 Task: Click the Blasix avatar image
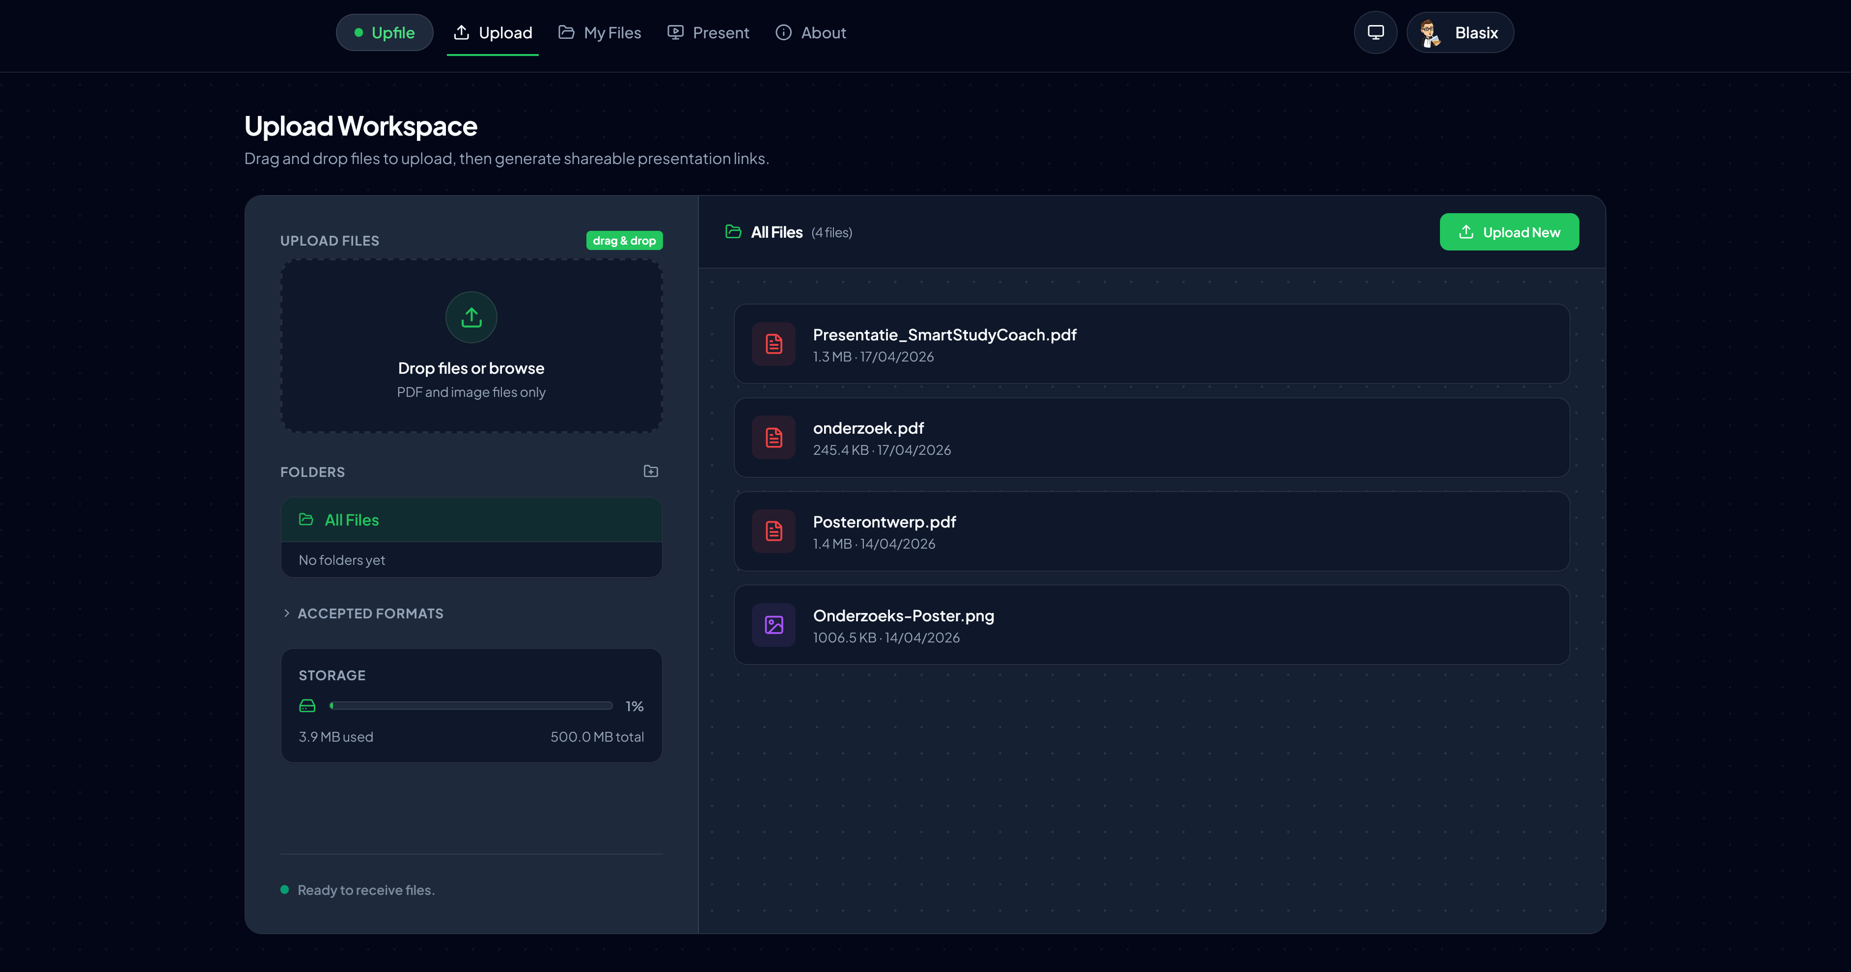pyautogui.click(x=1430, y=32)
